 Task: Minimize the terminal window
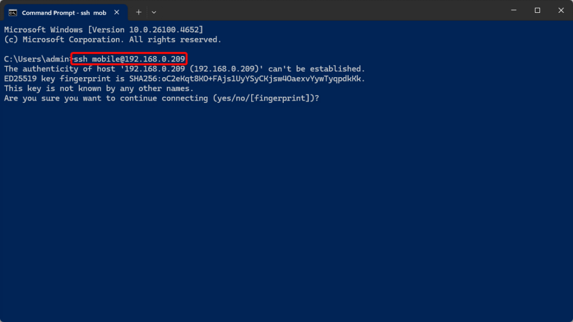(514, 10)
